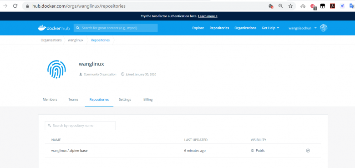Click the clock icon beside Joined date
Screen dimensions: 355x168
pyautogui.click(x=123, y=74)
